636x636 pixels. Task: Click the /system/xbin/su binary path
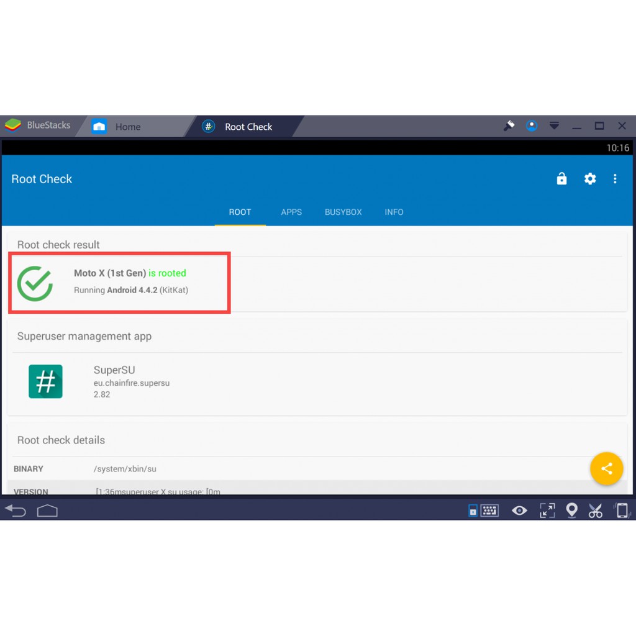pos(125,469)
